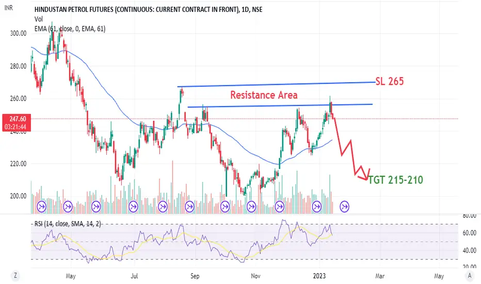Click the 40.00 RSI axis label

(x=469, y=250)
